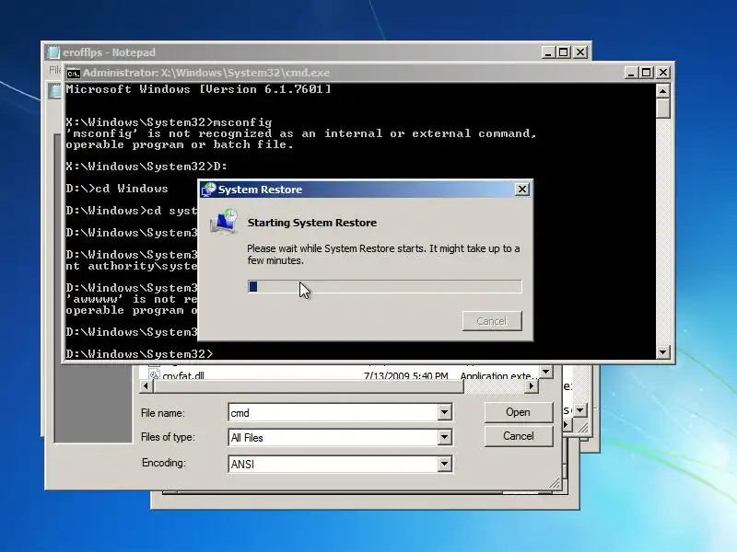This screenshot has height=552, width=737.
Task: Click the Microsoft Windows version line
Action: [198, 89]
